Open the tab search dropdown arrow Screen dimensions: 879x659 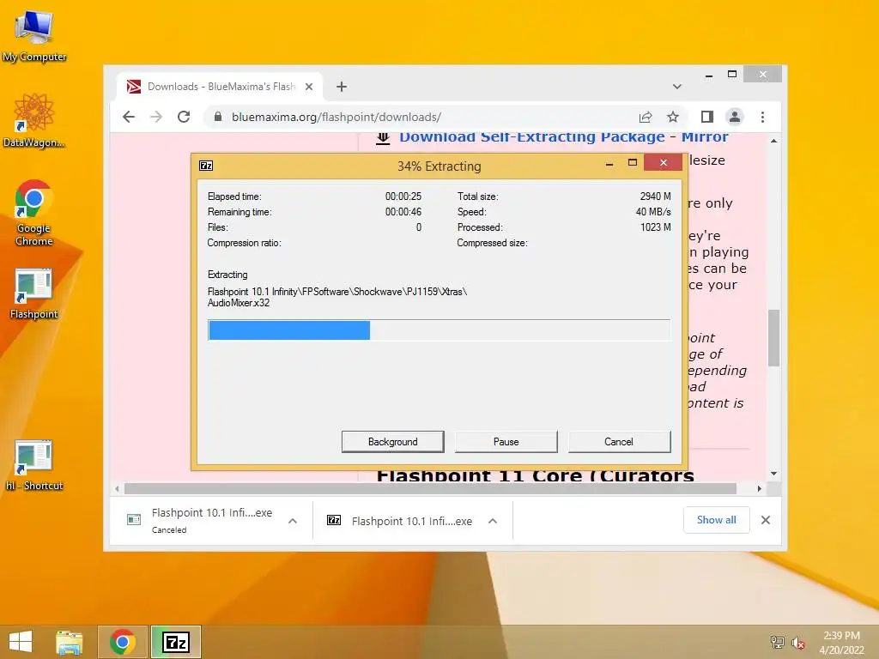[x=677, y=87]
